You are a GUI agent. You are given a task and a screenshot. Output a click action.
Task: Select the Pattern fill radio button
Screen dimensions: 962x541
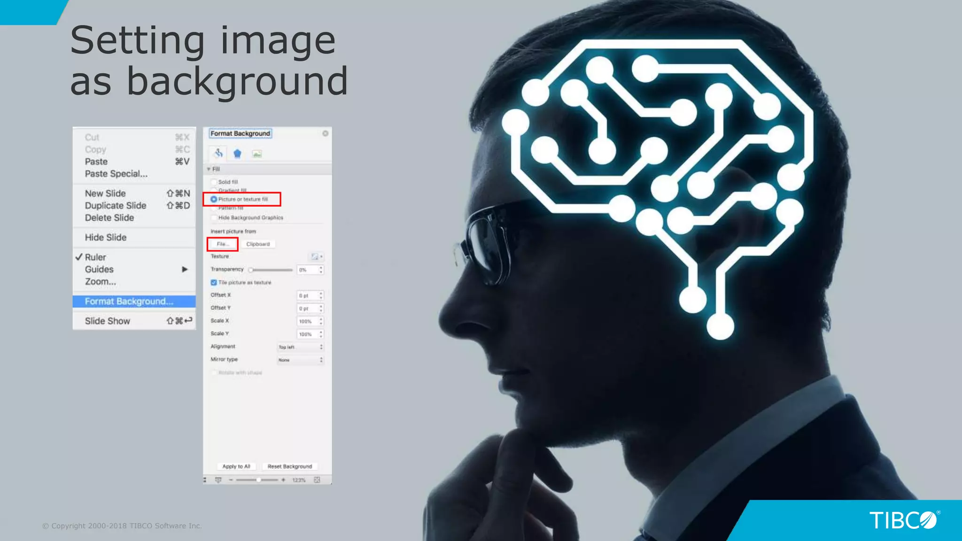coord(214,208)
